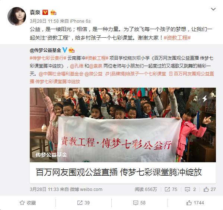The height and width of the screenshot is (210, 223).
Task: Visit the @传梦公益基金 account
Action: [x=45, y=50]
